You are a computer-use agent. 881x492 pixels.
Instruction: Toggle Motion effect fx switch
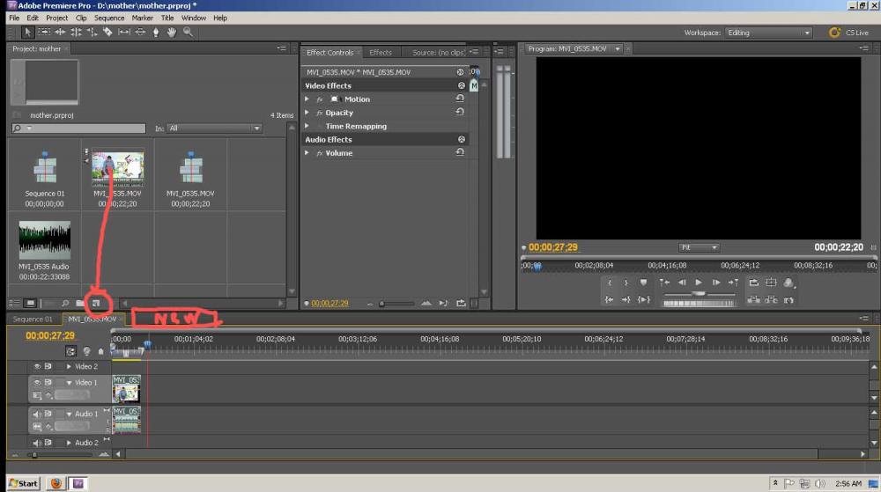pos(319,99)
